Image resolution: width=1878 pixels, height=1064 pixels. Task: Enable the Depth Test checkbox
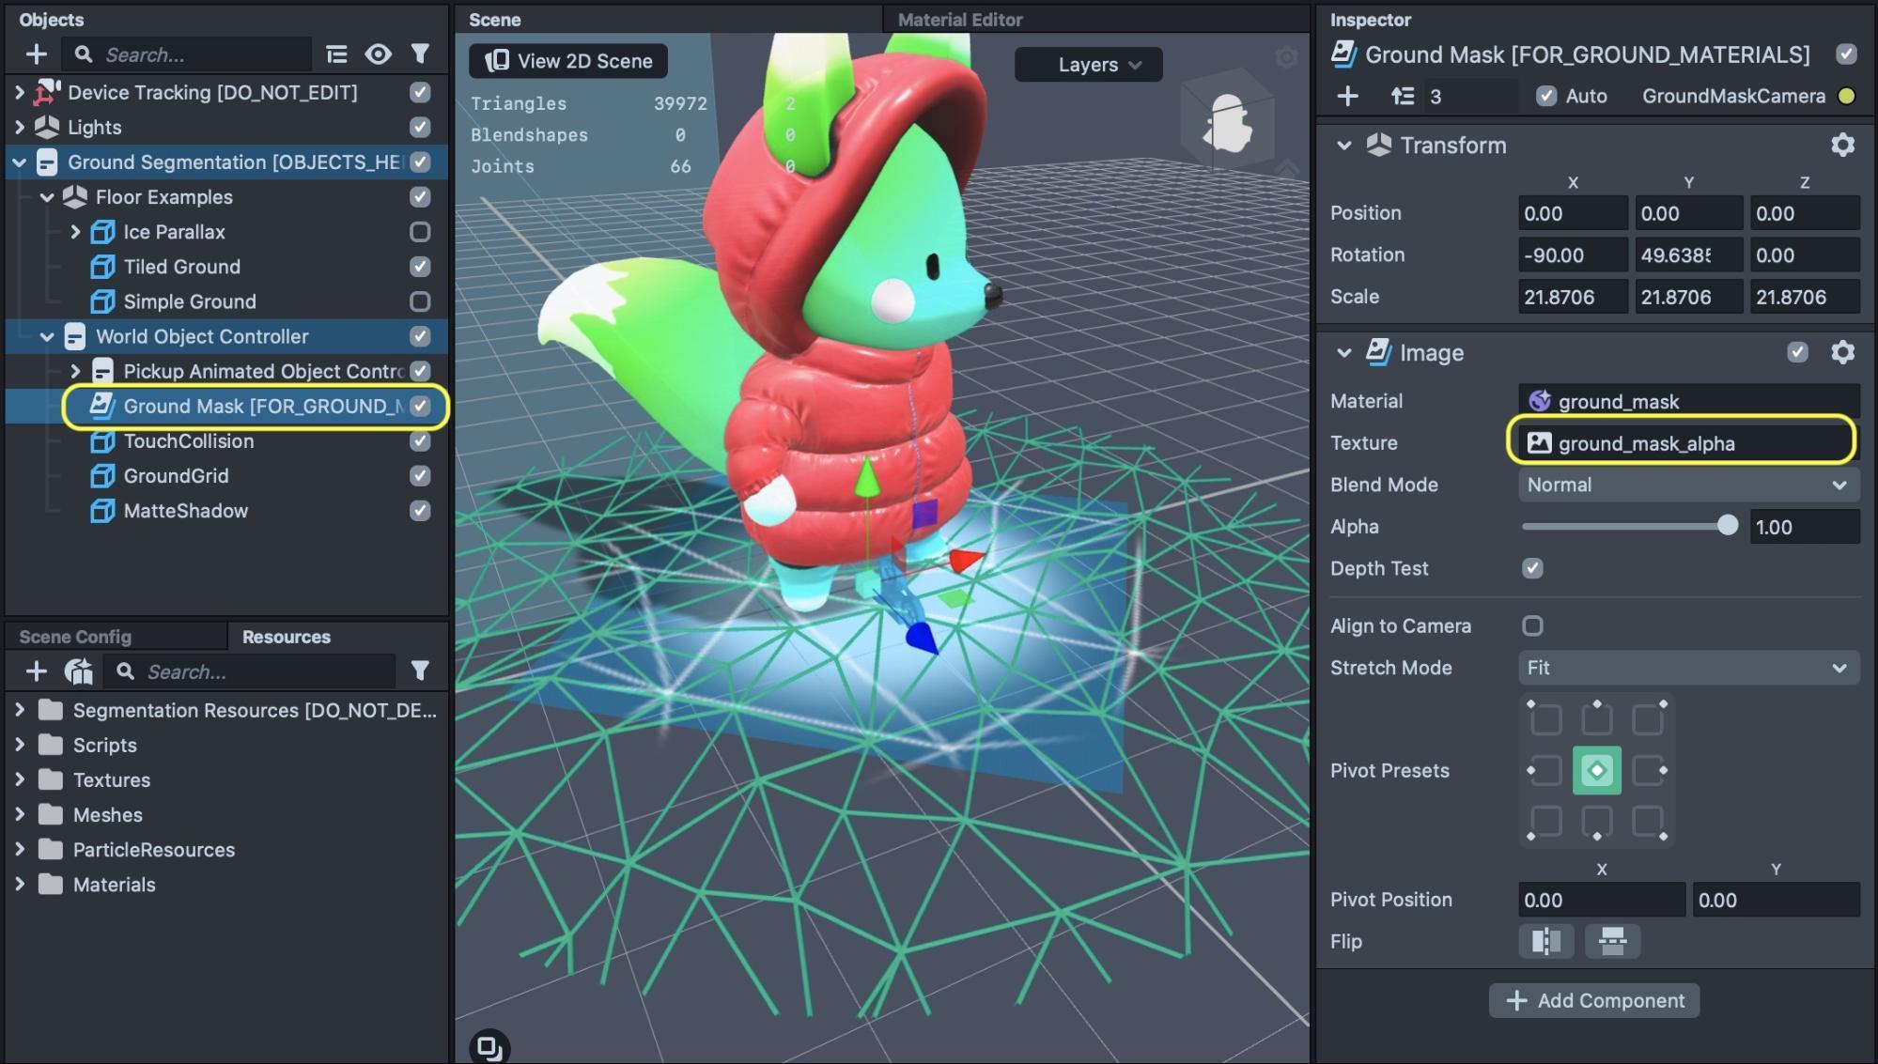1532,569
